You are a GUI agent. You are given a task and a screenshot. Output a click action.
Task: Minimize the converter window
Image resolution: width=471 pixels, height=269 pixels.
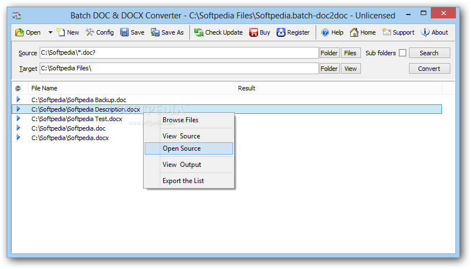click(x=408, y=14)
